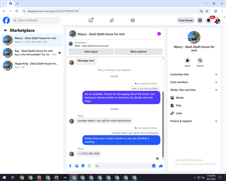Click the View buyer button

(x=91, y=52)
